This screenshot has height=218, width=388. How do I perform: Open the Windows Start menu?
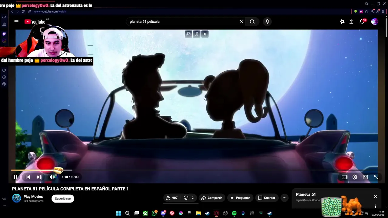point(119,213)
